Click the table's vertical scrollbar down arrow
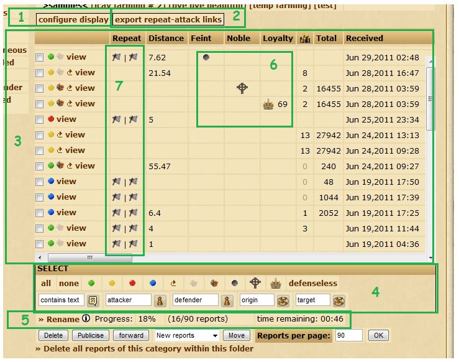459x362 pixels. pyautogui.click(x=430, y=258)
